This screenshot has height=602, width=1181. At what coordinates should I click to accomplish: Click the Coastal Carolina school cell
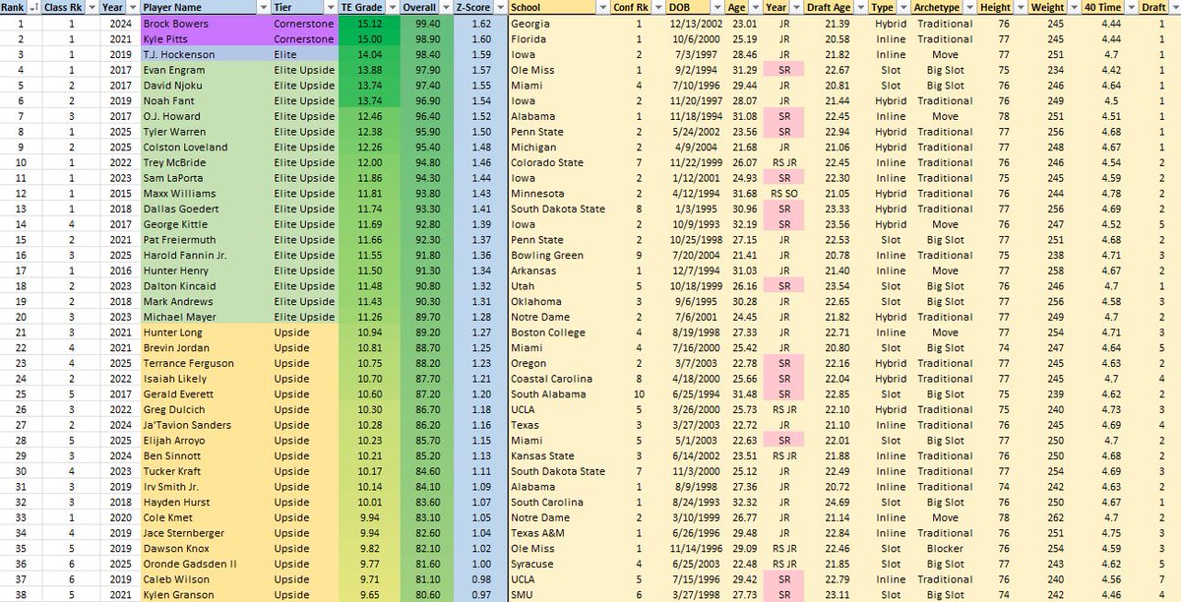pos(558,380)
